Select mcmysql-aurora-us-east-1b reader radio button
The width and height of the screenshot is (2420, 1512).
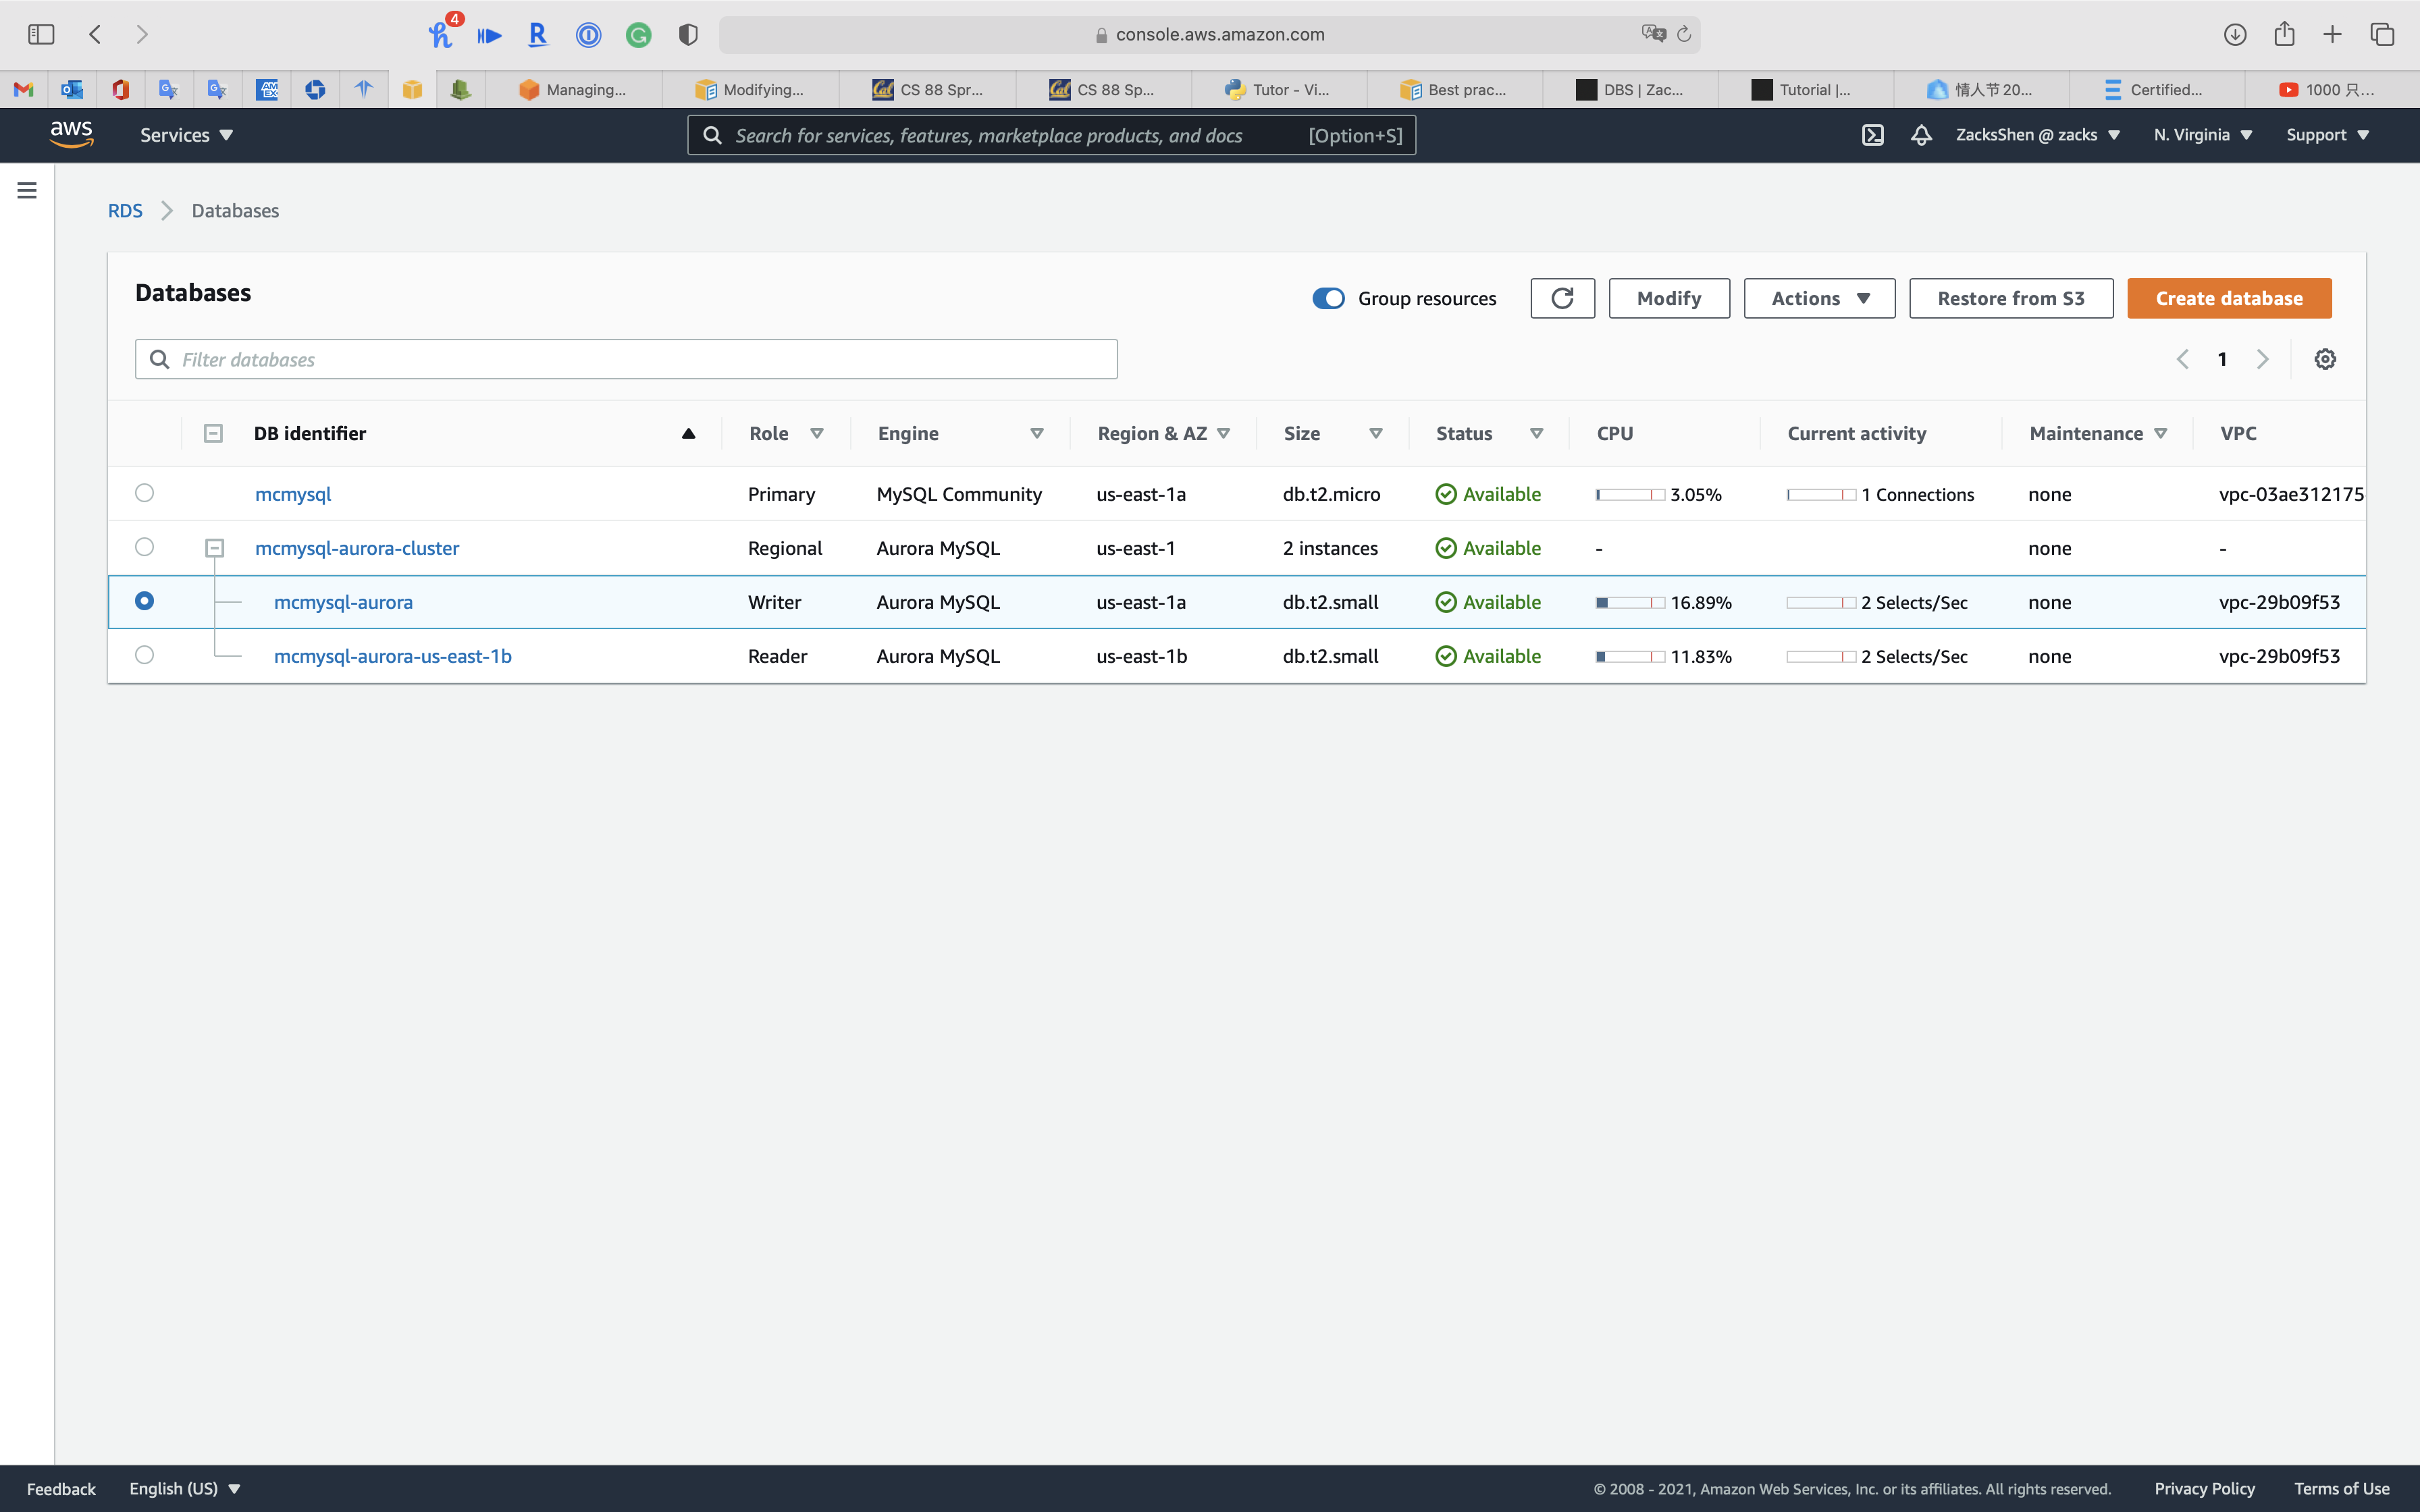(145, 655)
